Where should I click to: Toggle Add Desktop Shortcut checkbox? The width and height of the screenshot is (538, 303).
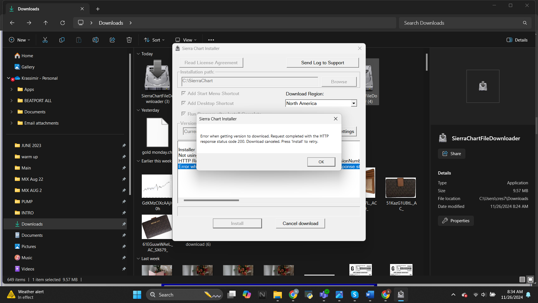click(x=184, y=103)
